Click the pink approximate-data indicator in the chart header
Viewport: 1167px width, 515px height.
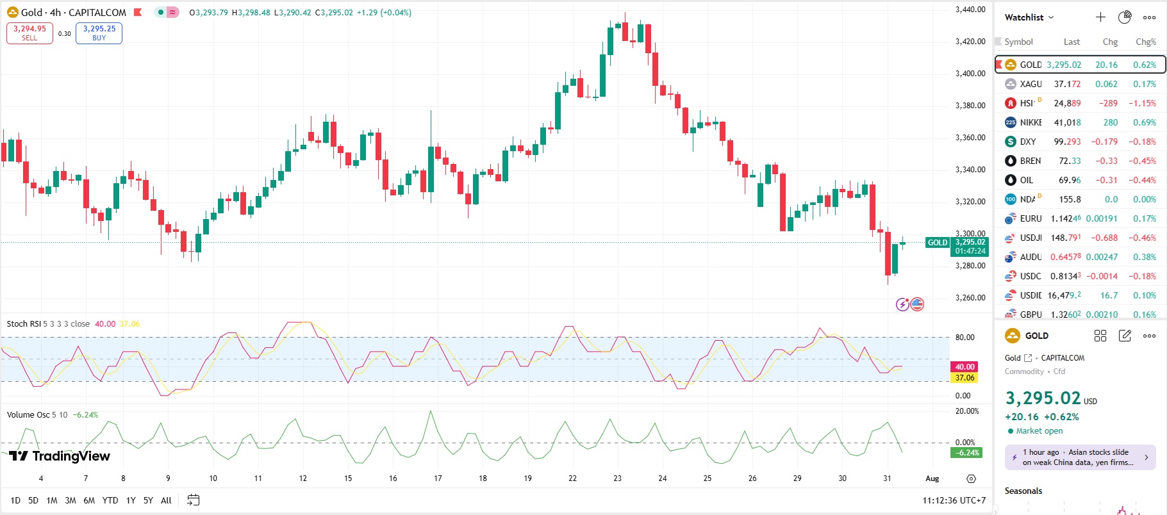click(172, 12)
